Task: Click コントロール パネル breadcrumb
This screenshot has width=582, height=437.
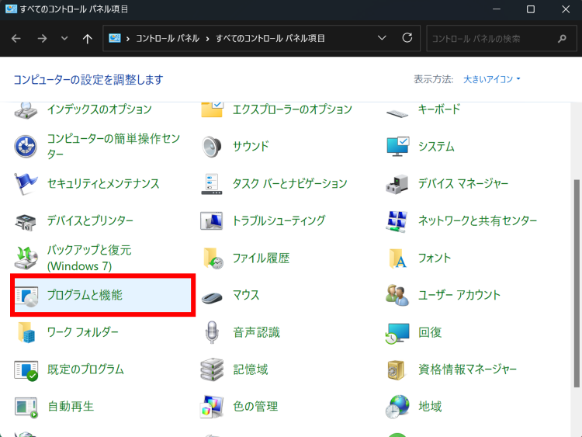Action: coord(168,38)
